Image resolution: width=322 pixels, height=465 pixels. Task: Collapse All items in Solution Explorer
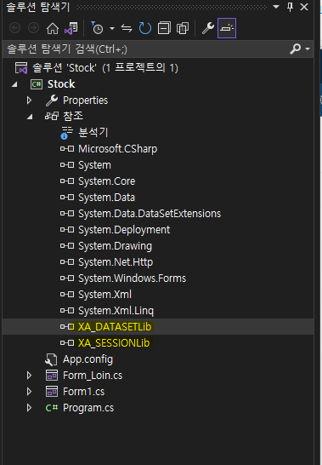point(164,28)
